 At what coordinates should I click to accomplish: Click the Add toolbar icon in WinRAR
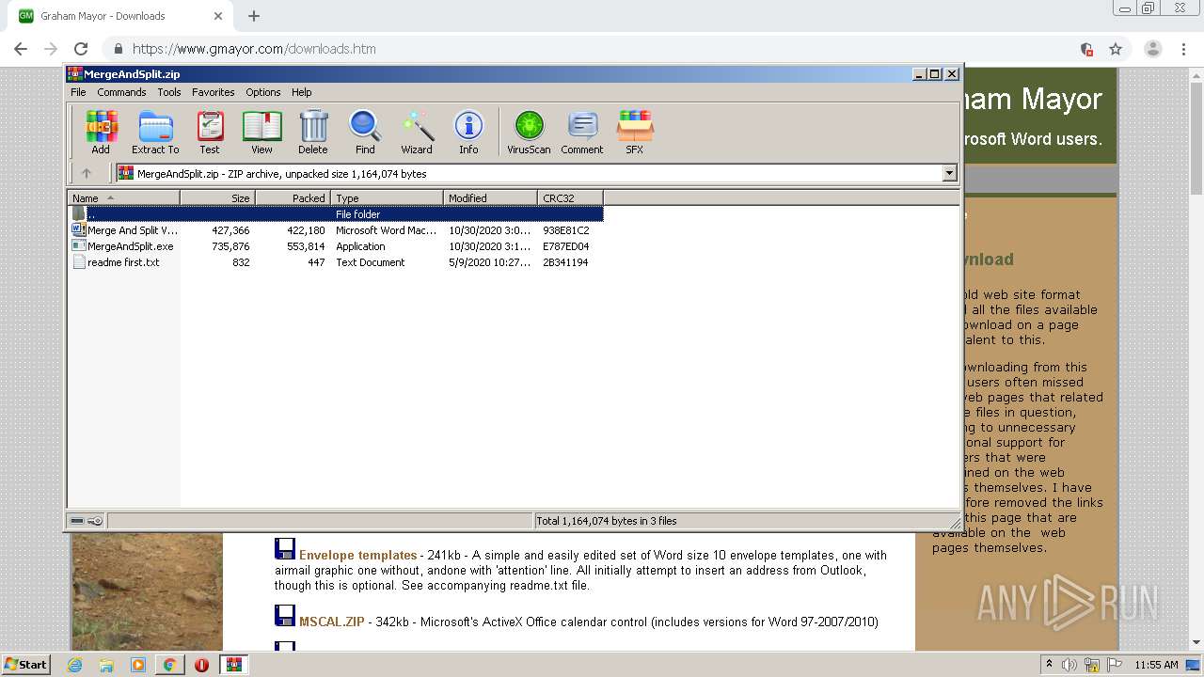[x=101, y=132]
